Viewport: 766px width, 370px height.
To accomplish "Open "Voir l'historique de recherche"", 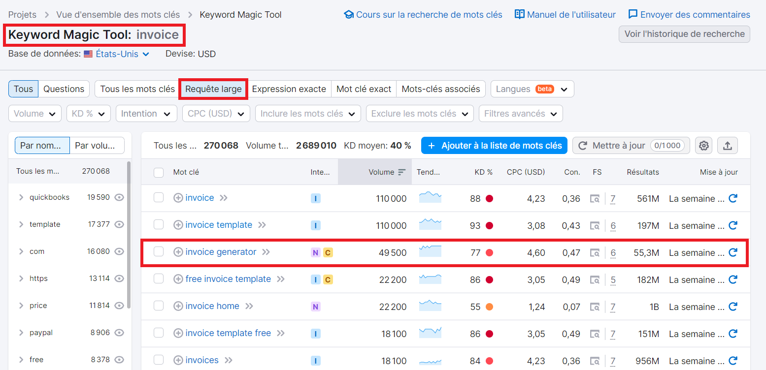I will point(684,34).
